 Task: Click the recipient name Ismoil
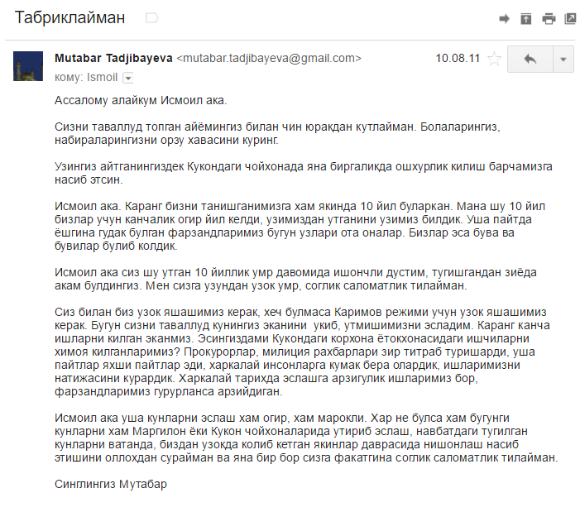click(103, 77)
